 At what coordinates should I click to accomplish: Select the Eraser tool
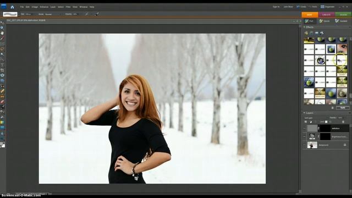pos(2,102)
